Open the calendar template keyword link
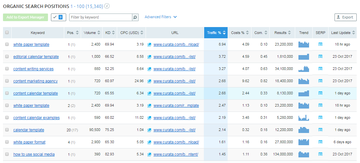 point(29,130)
